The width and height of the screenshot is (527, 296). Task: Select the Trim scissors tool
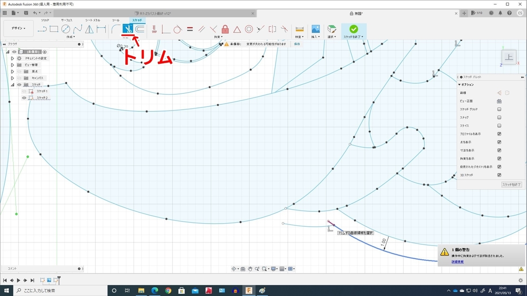coord(128,29)
